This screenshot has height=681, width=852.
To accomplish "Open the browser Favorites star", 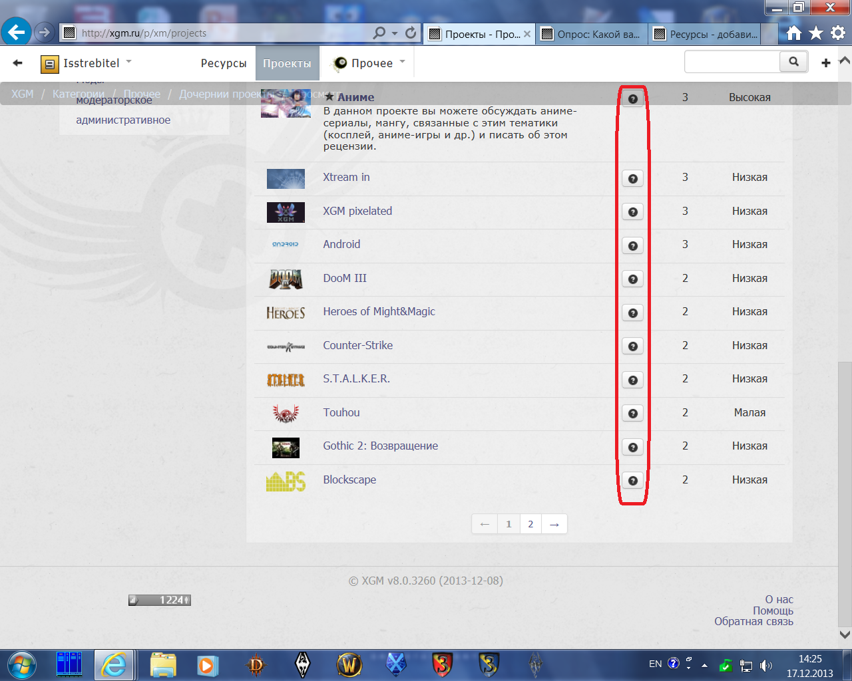I will coord(816,33).
